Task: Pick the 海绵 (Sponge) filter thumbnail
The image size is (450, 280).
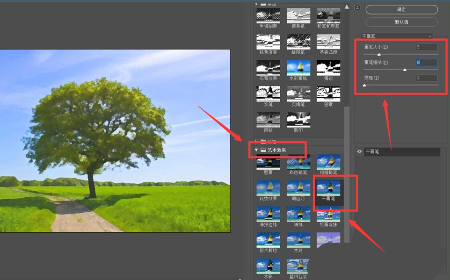Action: pos(298,214)
